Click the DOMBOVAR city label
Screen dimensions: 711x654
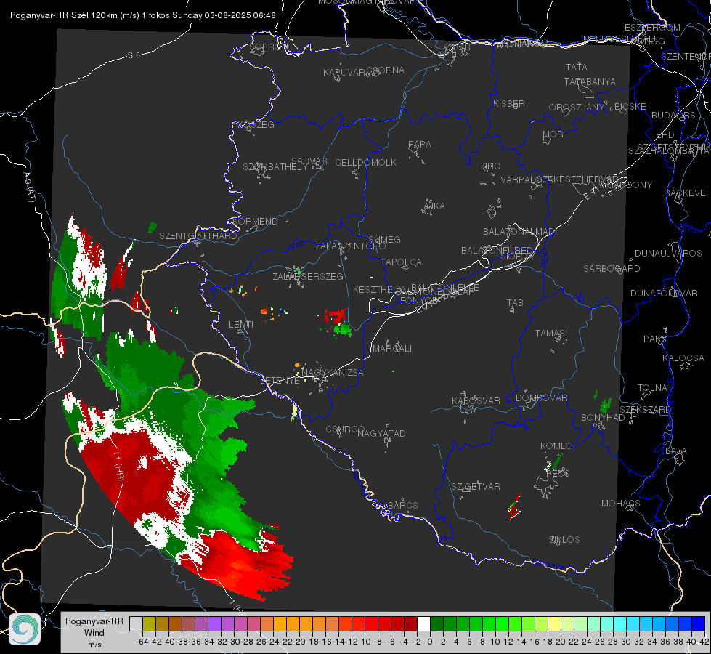(x=541, y=398)
